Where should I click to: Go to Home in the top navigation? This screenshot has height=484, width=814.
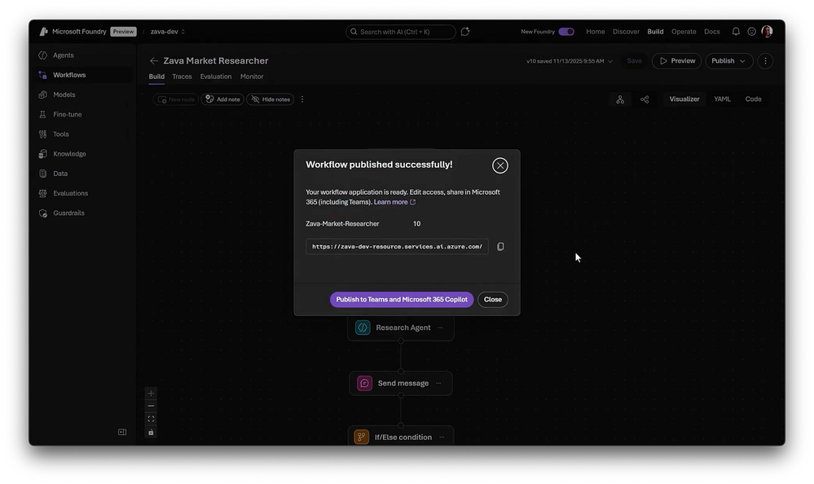click(x=596, y=32)
